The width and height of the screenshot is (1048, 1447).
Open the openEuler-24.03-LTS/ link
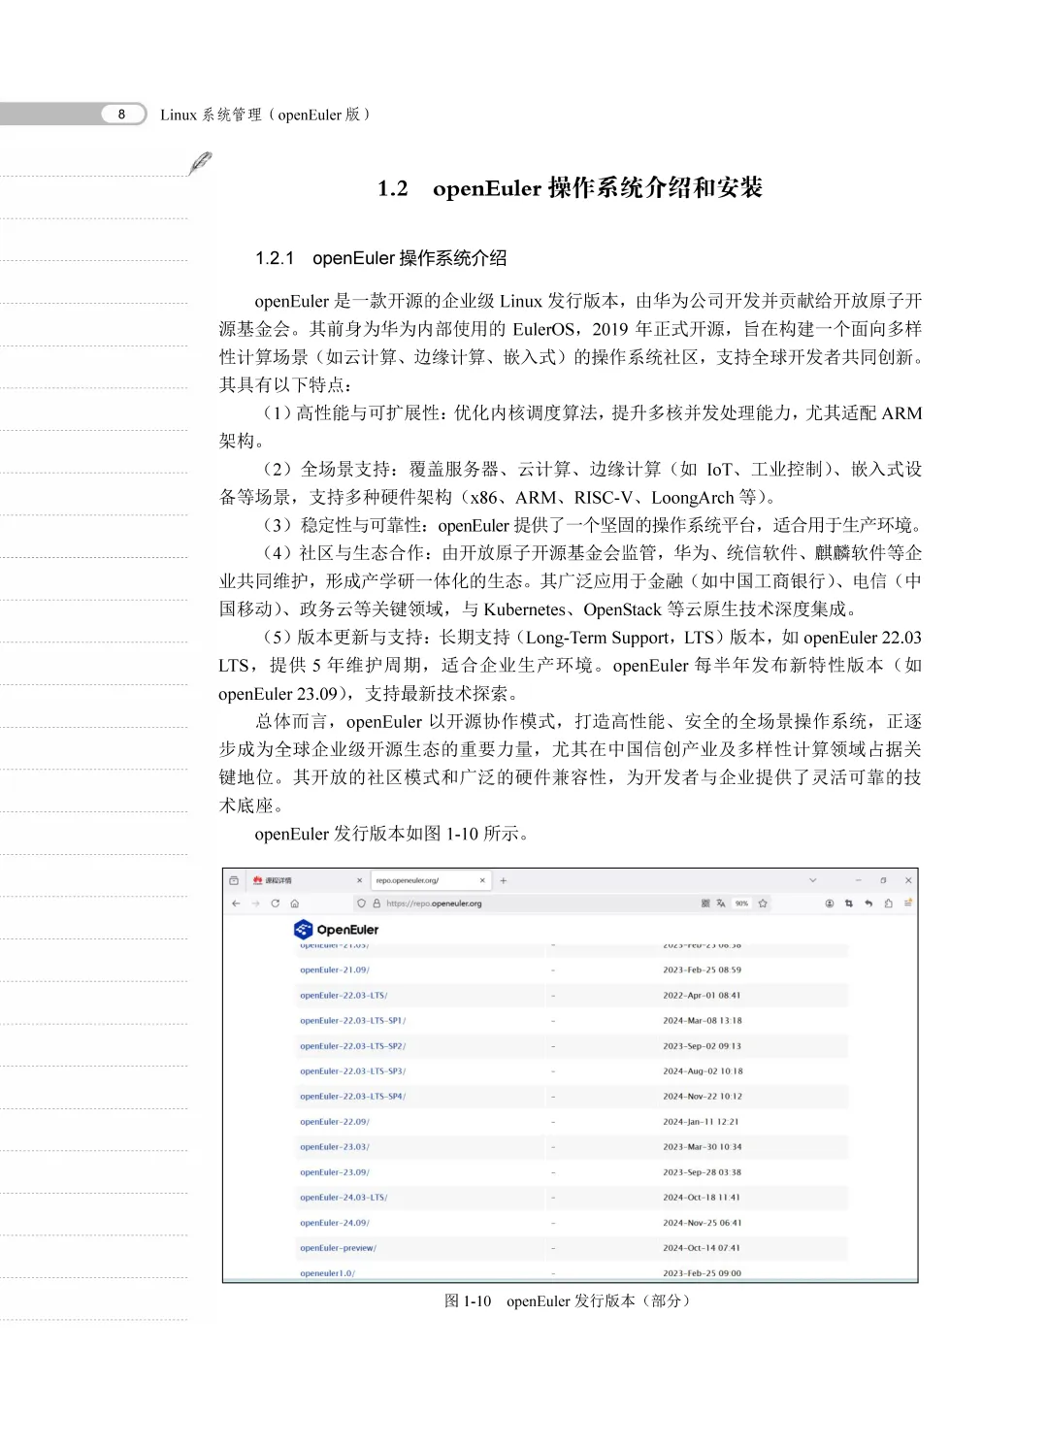(344, 1198)
